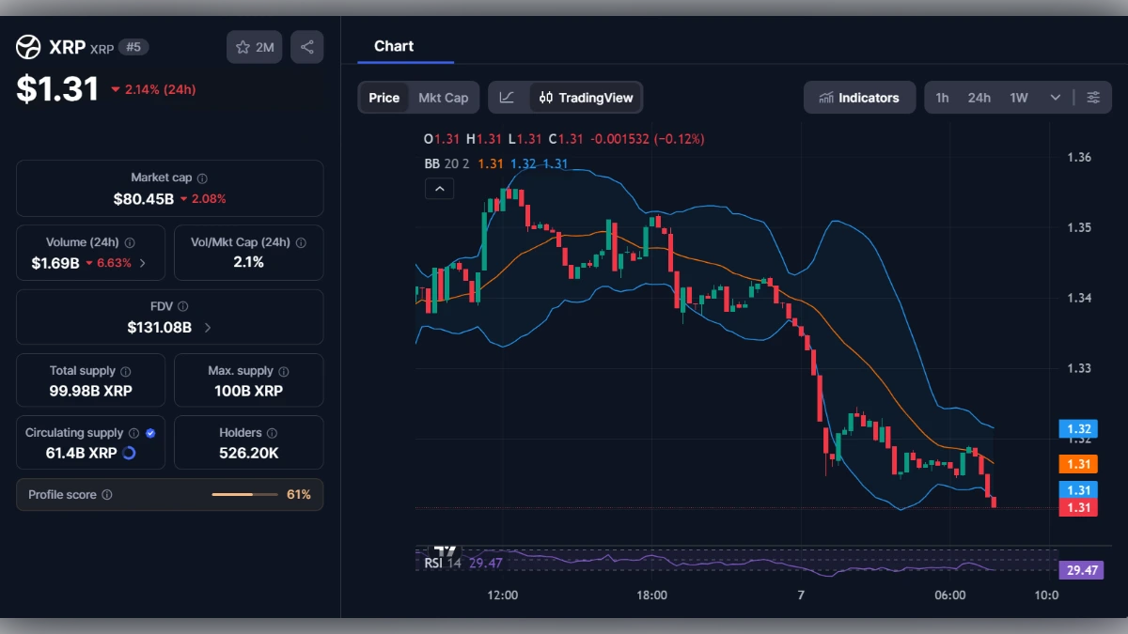Switch to the Chart tab

point(393,46)
